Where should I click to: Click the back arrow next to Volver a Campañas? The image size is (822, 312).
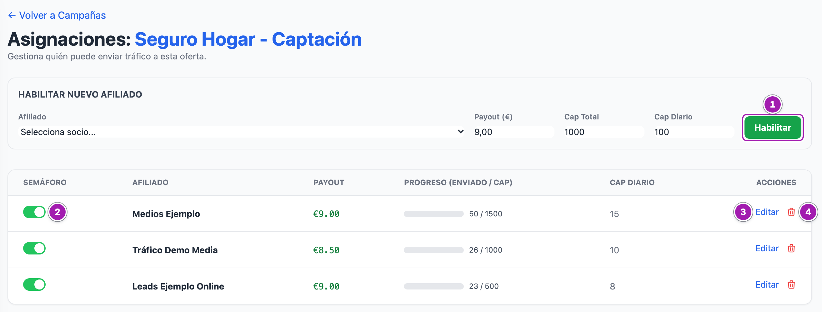[12, 15]
